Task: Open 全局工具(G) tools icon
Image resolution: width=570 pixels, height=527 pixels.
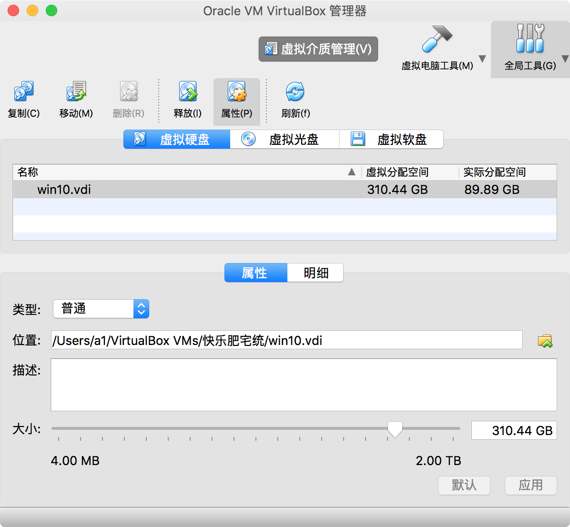Action: (x=530, y=38)
